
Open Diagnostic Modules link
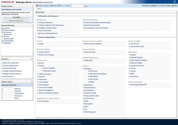click(x=136, y=58)
